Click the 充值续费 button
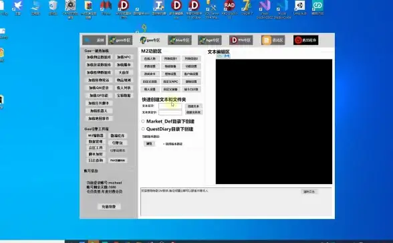 point(109,207)
